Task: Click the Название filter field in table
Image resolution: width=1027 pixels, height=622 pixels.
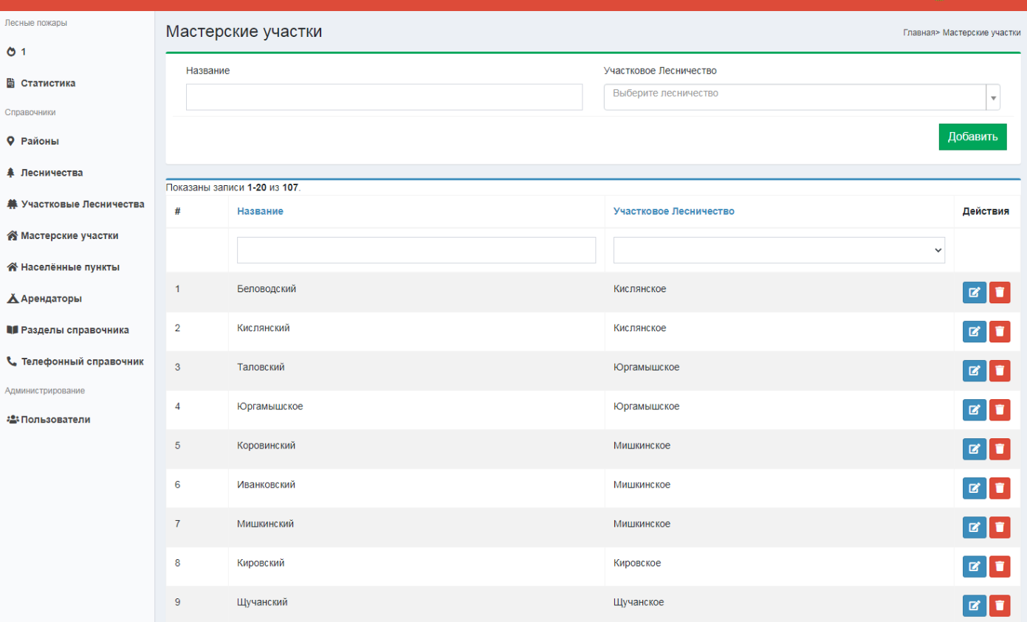Action: coord(416,250)
